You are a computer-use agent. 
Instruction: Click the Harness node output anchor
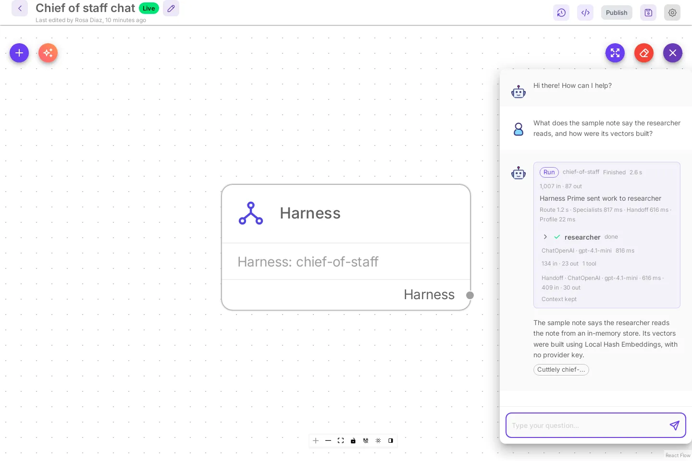click(x=470, y=295)
